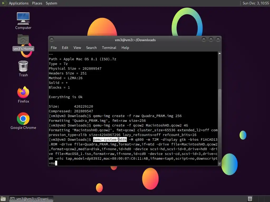This screenshot has width=270, height=202.
Task: Open the terminal View menu
Action: click(77, 48)
